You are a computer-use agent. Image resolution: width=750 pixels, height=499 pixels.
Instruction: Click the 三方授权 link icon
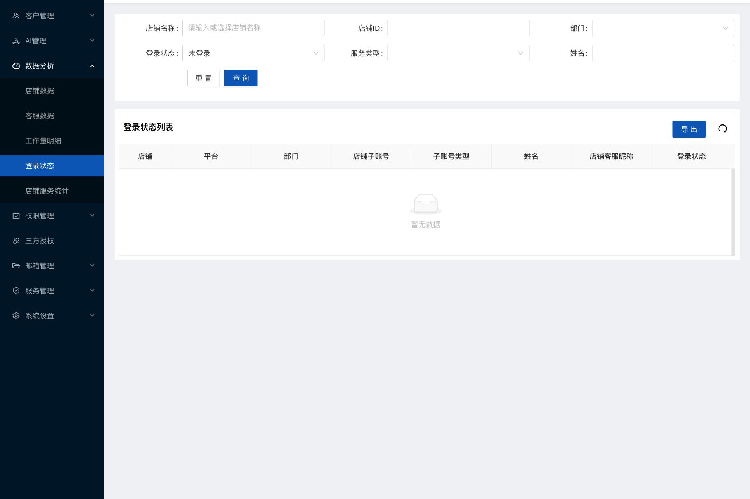[x=16, y=241]
